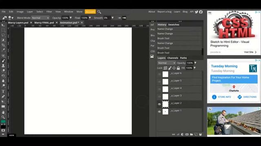
Task: Open the Image menu
Action: 20,12
